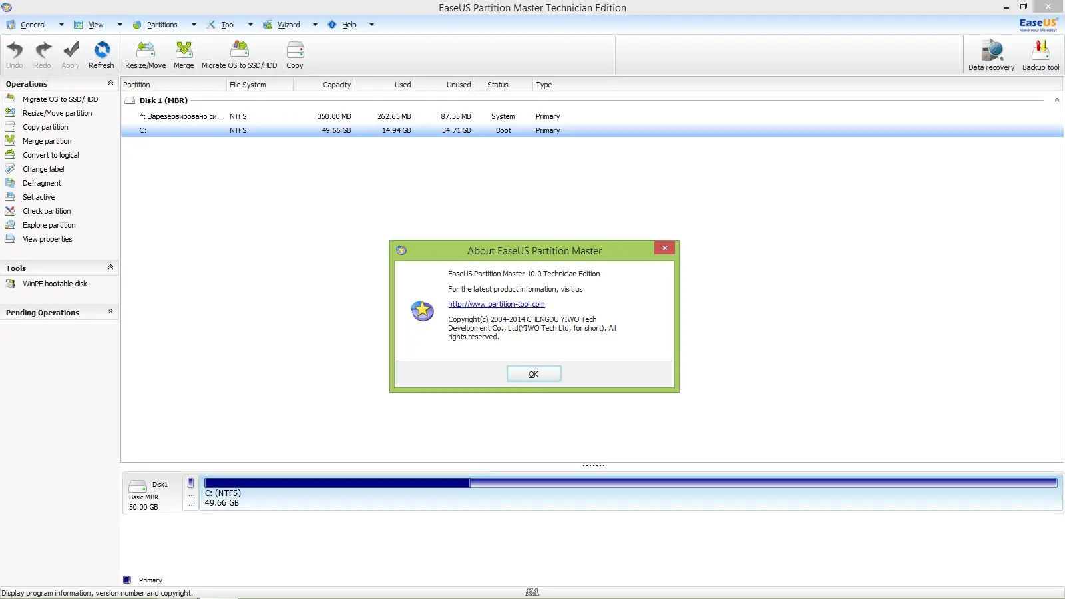Click the Redo toolbar icon
1065x599 pixels.
(43, 55)
